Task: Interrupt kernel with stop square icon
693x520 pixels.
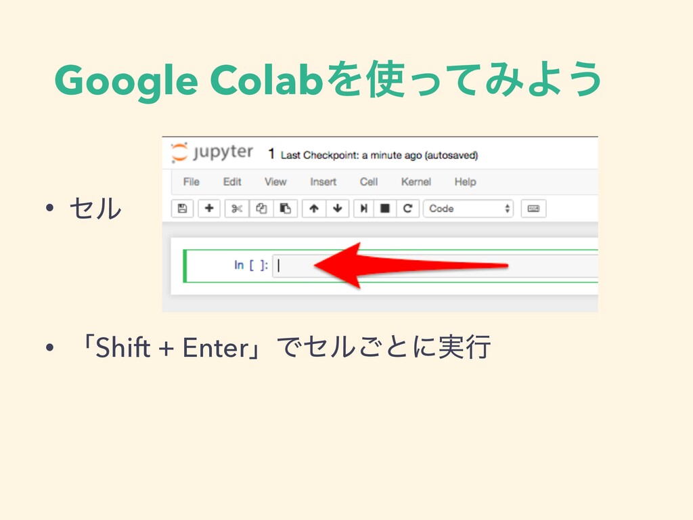Action: tap(385, 209)
